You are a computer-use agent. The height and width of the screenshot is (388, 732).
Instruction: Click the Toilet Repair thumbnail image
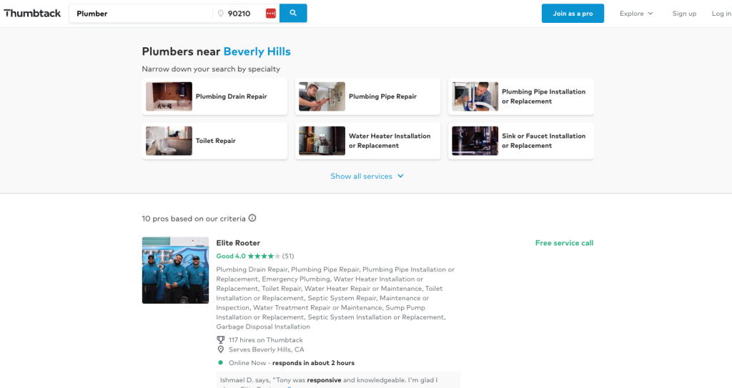tap(169, 141)
